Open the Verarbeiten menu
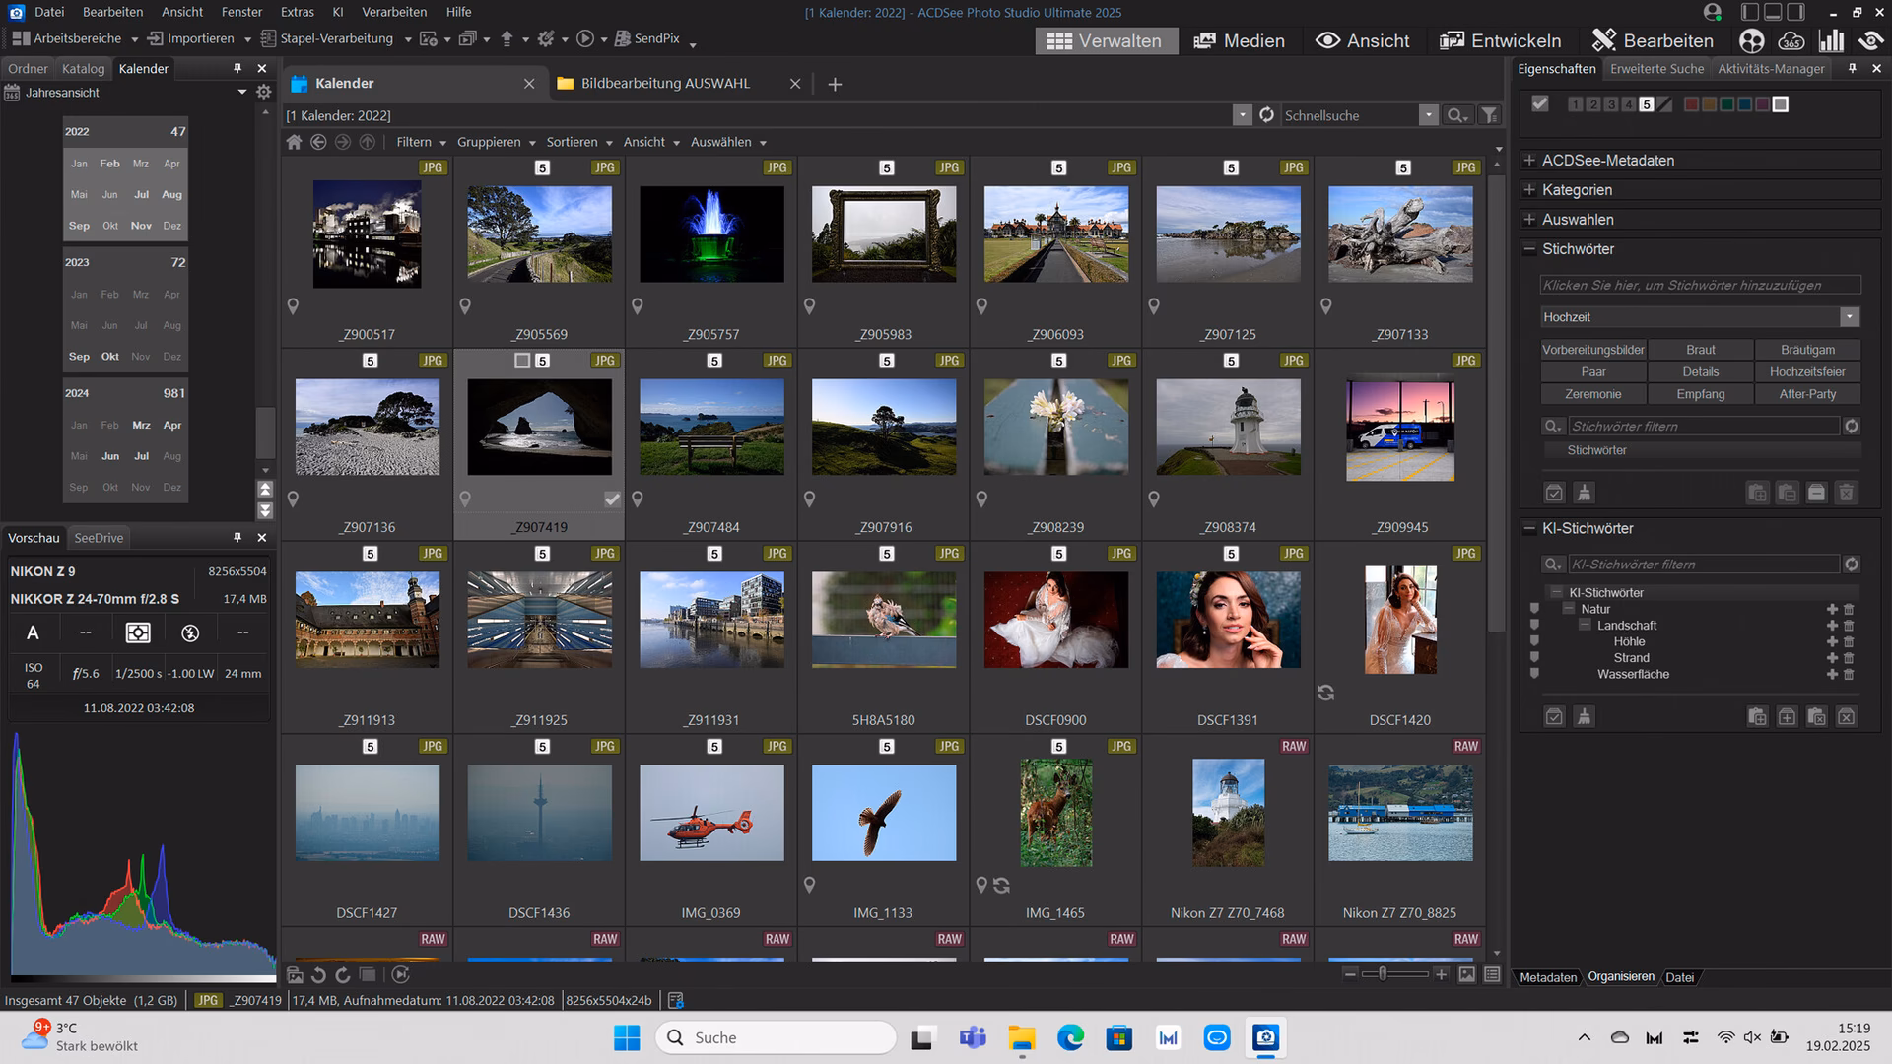Screen dimensions: 1892x1064 pos(393,12)
